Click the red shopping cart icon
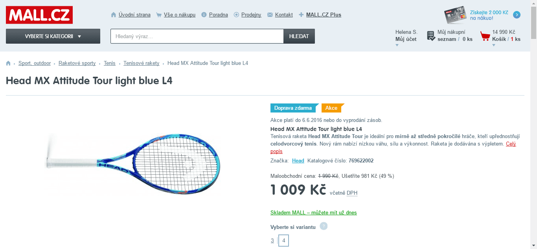Image resolution: width=537 pixels, height=249 pixels. click(485, 36)
